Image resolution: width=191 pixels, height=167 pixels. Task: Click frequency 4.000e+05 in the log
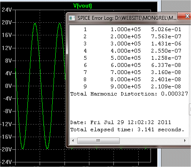[x=126, y=51]
